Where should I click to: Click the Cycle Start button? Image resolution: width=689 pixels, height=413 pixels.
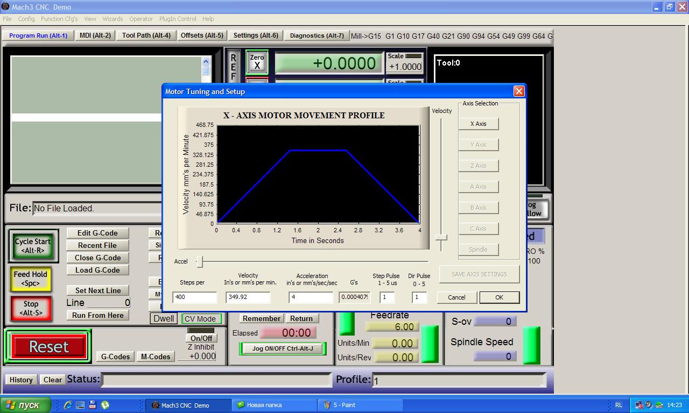[x=32, y=246]
